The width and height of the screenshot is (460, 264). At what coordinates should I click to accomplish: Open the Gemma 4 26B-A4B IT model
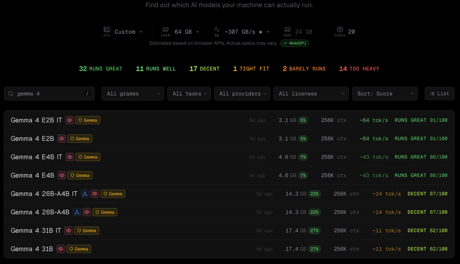tap(229, 194)
